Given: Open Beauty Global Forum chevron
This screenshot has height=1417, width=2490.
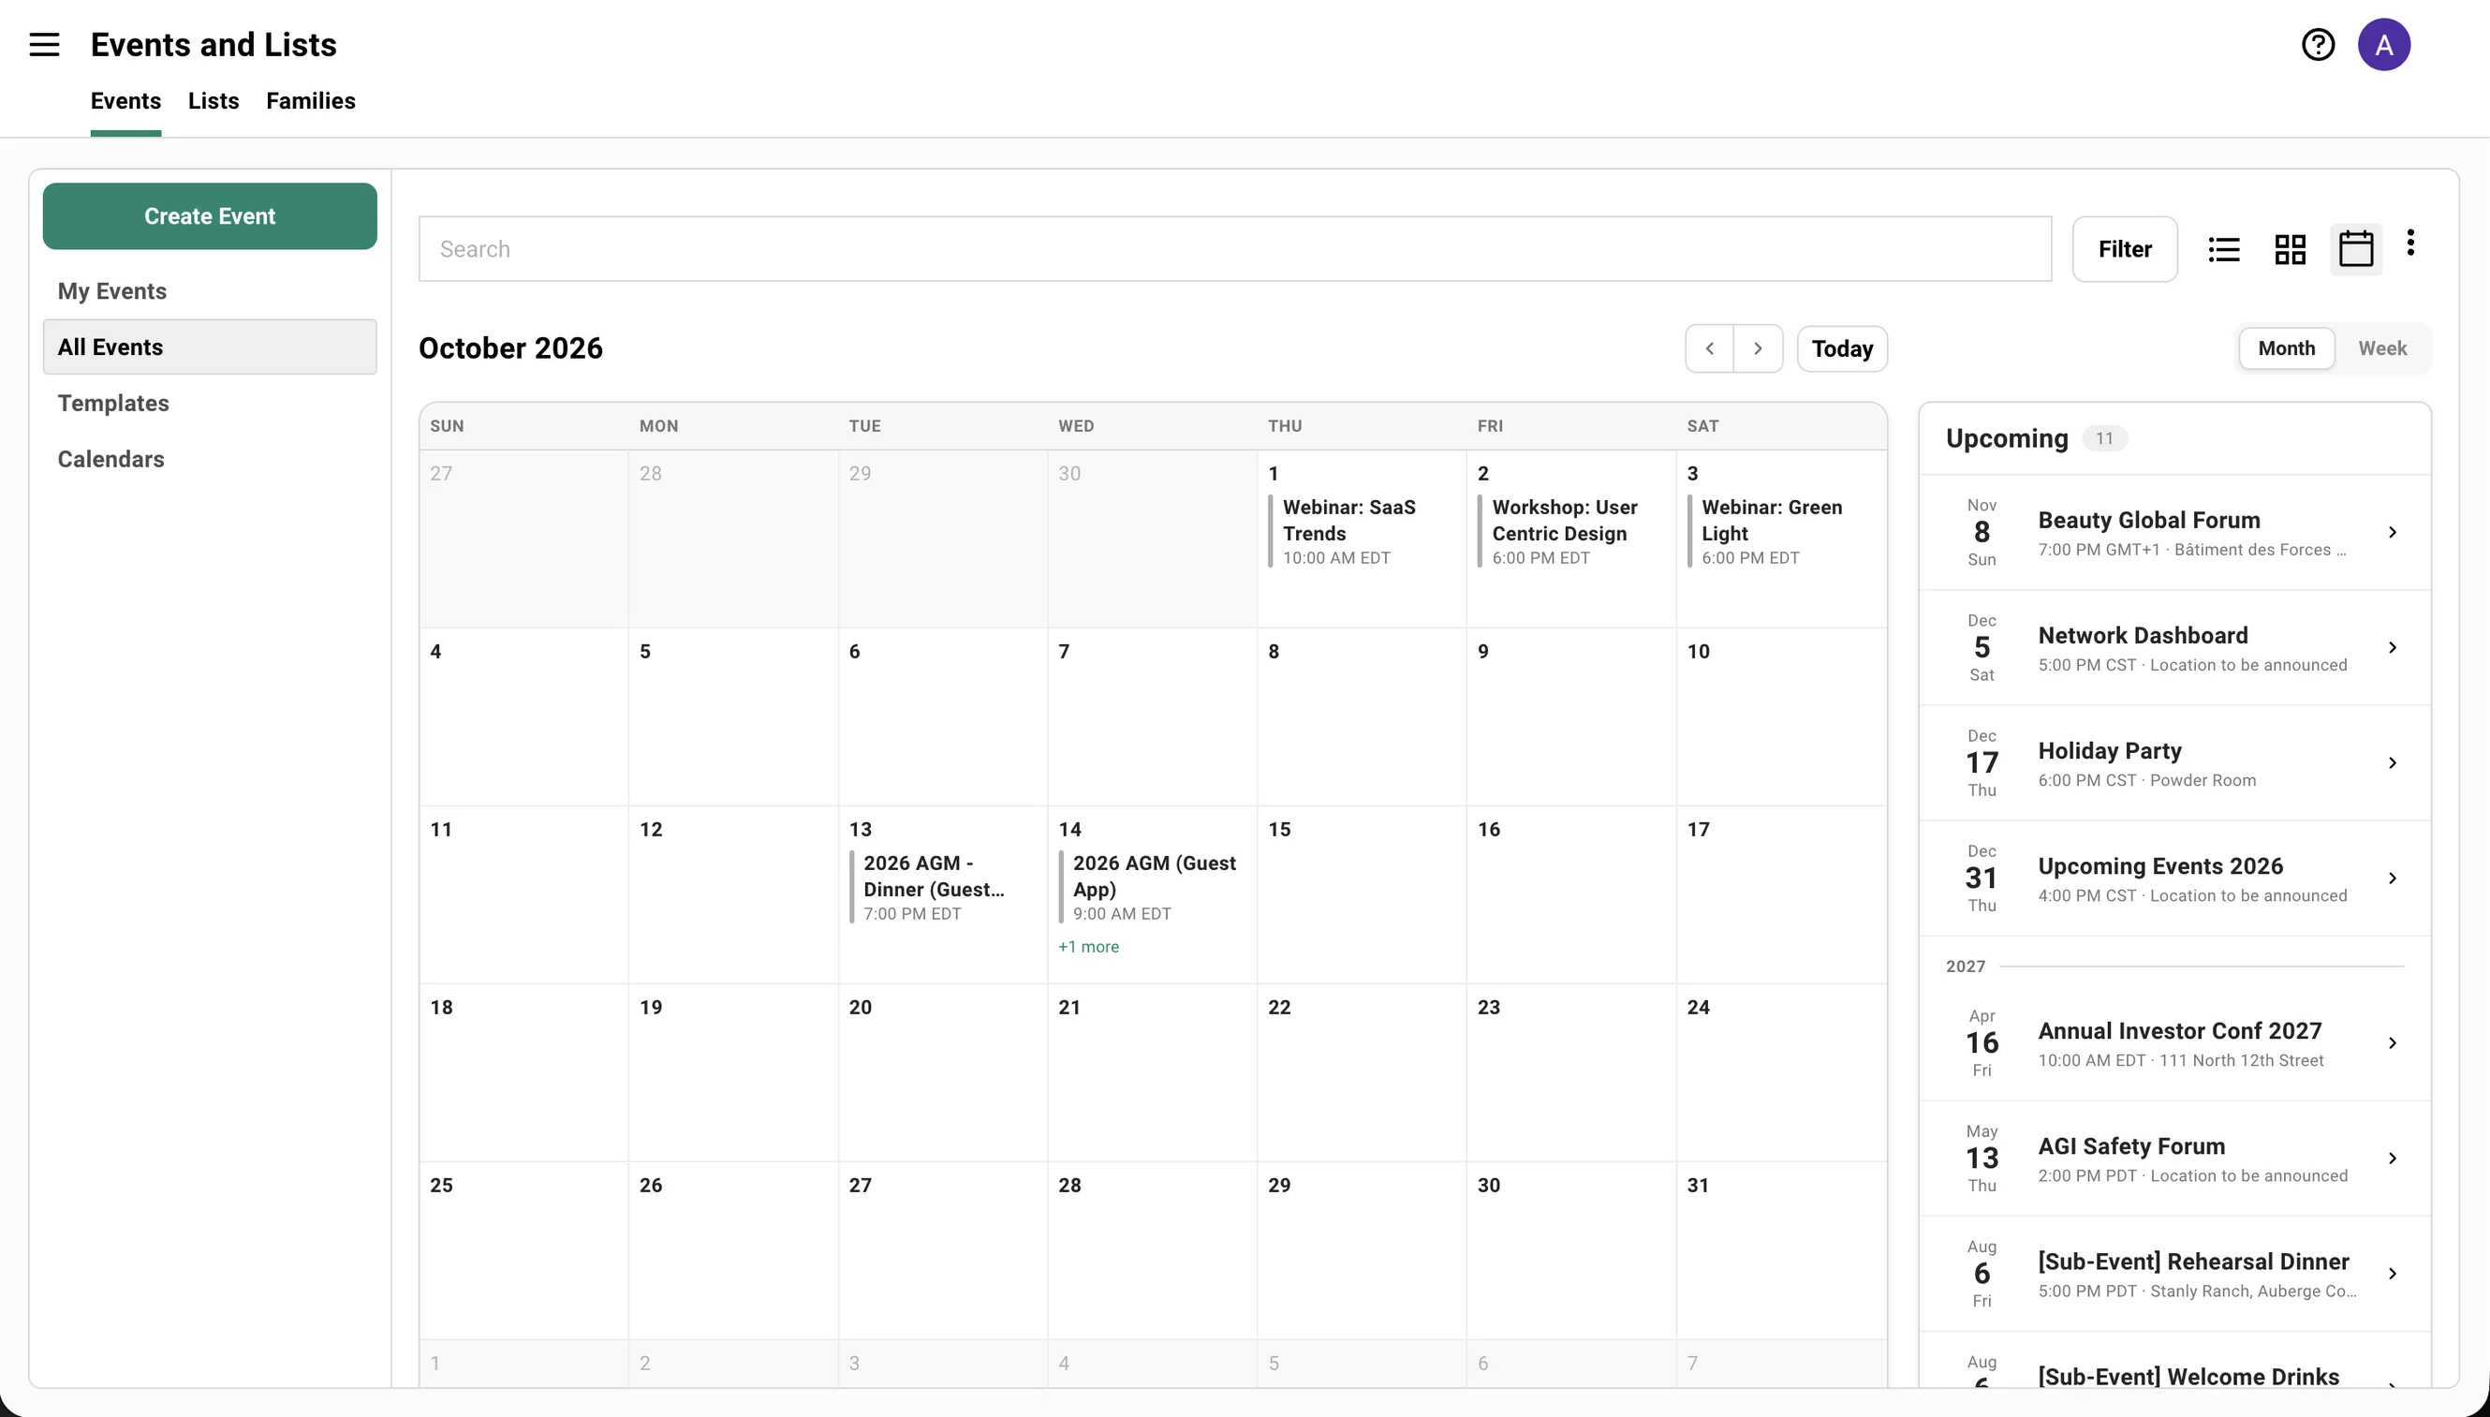Looking at the screenshot, I should click(2393, 532).
